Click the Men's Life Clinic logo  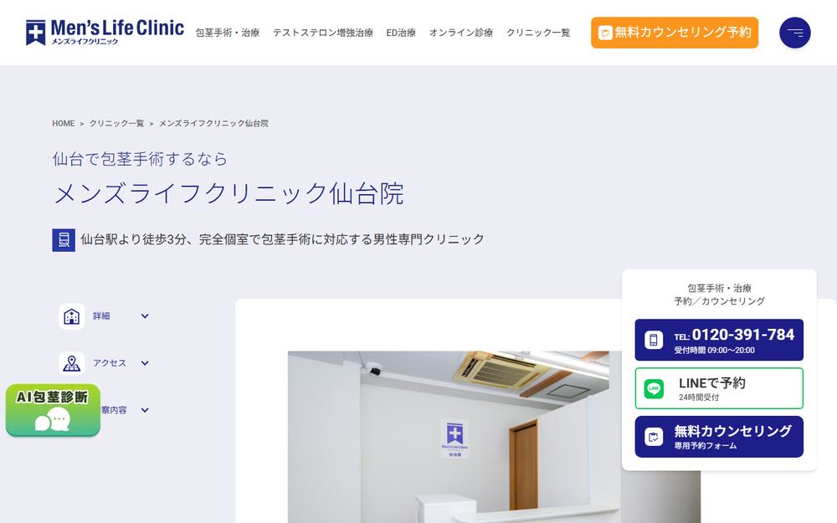click(x=105, y=33)
